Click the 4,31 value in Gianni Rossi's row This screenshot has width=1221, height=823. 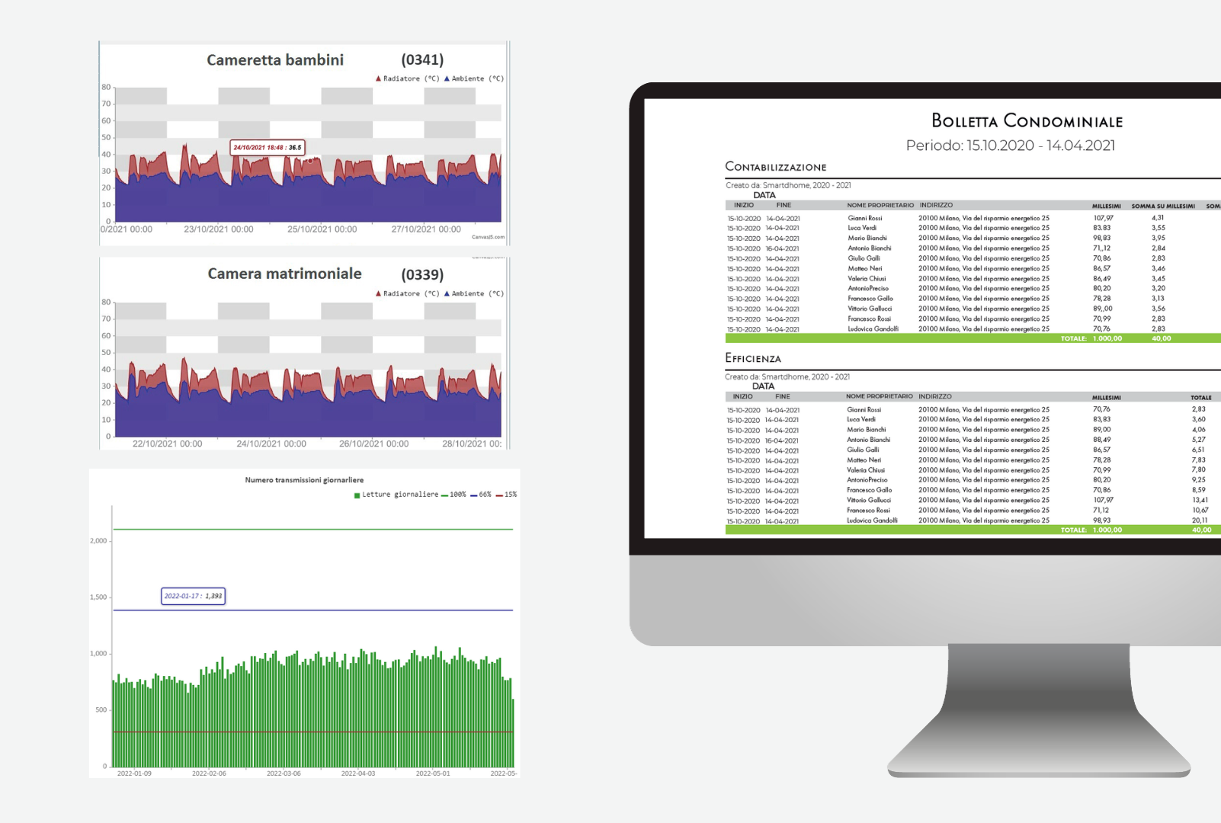point(1158,218)
